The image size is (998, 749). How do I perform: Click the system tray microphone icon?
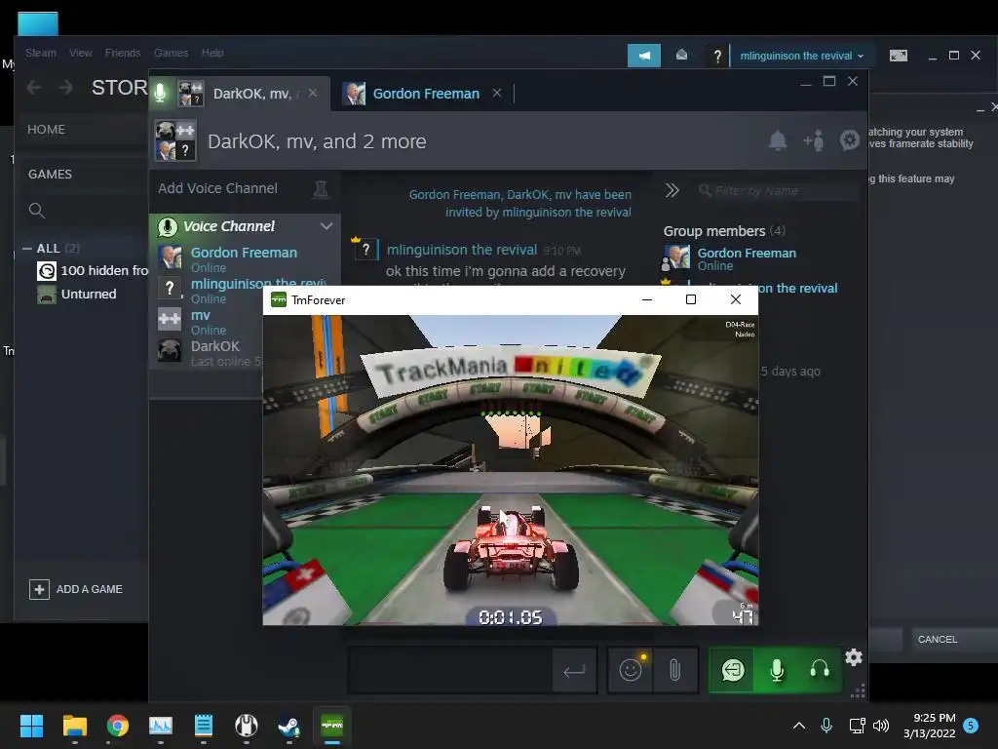pos(826,725)
